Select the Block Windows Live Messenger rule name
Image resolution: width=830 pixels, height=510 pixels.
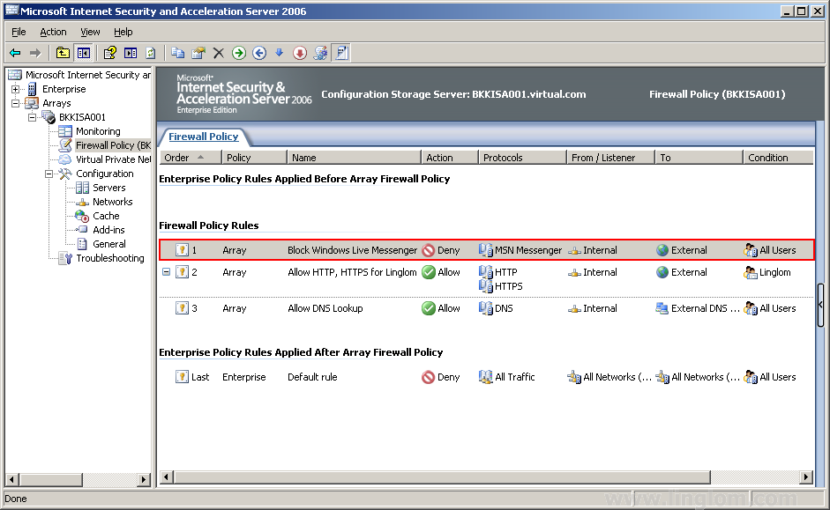(x=353, y=250)
